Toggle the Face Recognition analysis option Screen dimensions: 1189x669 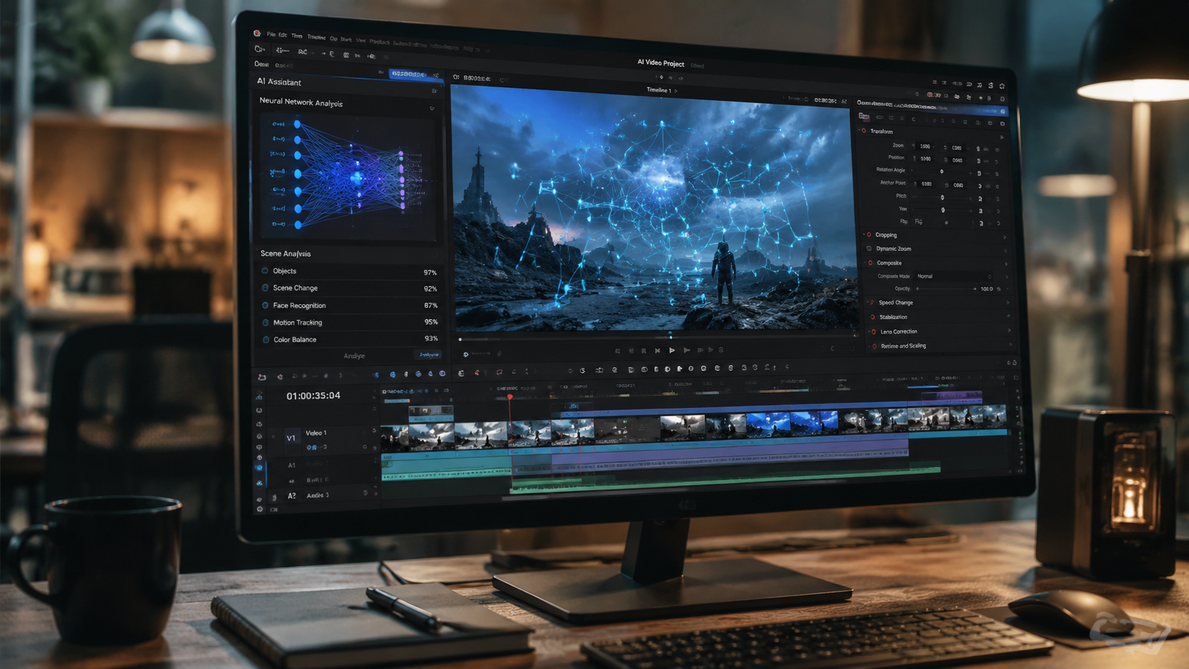tap(265, 306)
